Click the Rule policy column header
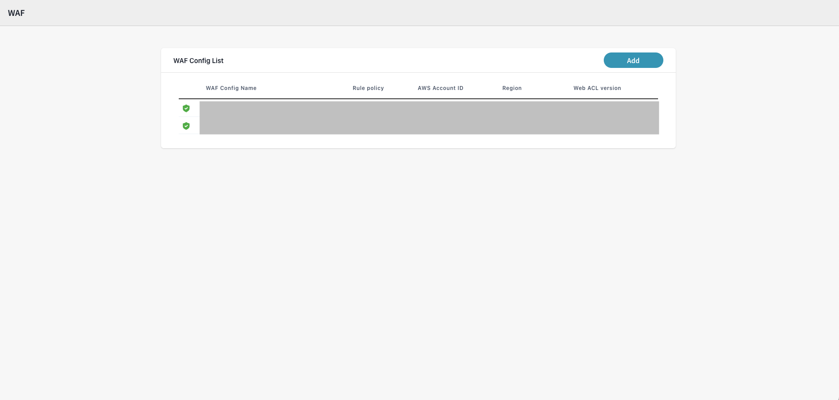 pos(368,88)
